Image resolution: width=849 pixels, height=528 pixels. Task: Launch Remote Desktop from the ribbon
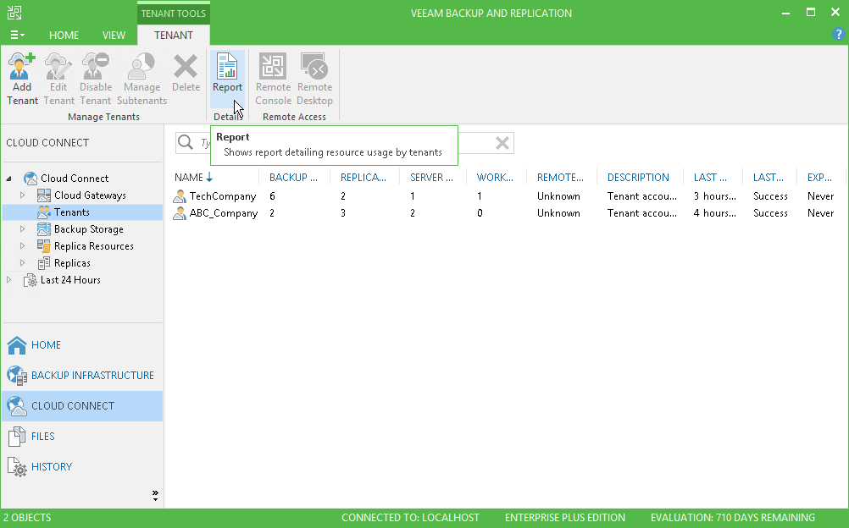(x=314, y=79)
